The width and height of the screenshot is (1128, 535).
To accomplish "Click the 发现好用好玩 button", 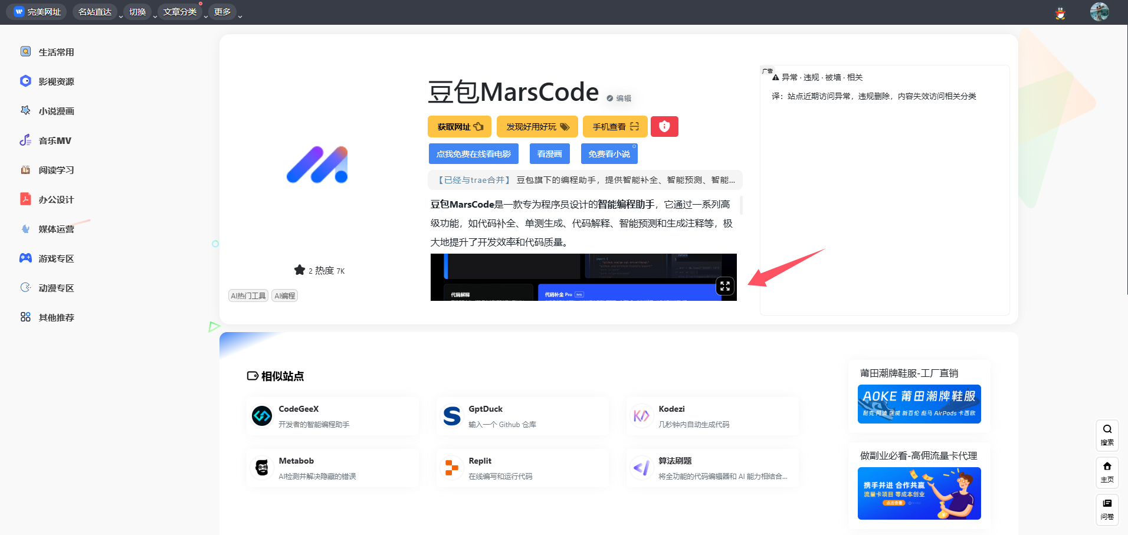I will click(x=537, y=126).
